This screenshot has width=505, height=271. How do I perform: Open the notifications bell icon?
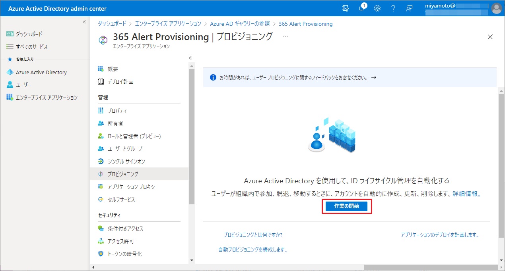[362, 8]
